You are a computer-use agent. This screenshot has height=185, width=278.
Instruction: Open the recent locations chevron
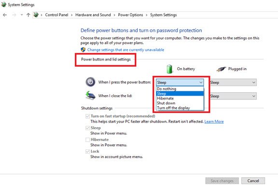[x=22, y=15]
